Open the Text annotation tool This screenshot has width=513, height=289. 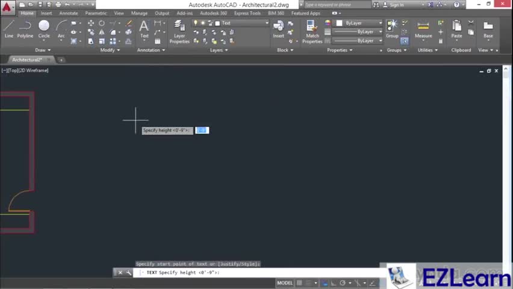pos(144,29)
